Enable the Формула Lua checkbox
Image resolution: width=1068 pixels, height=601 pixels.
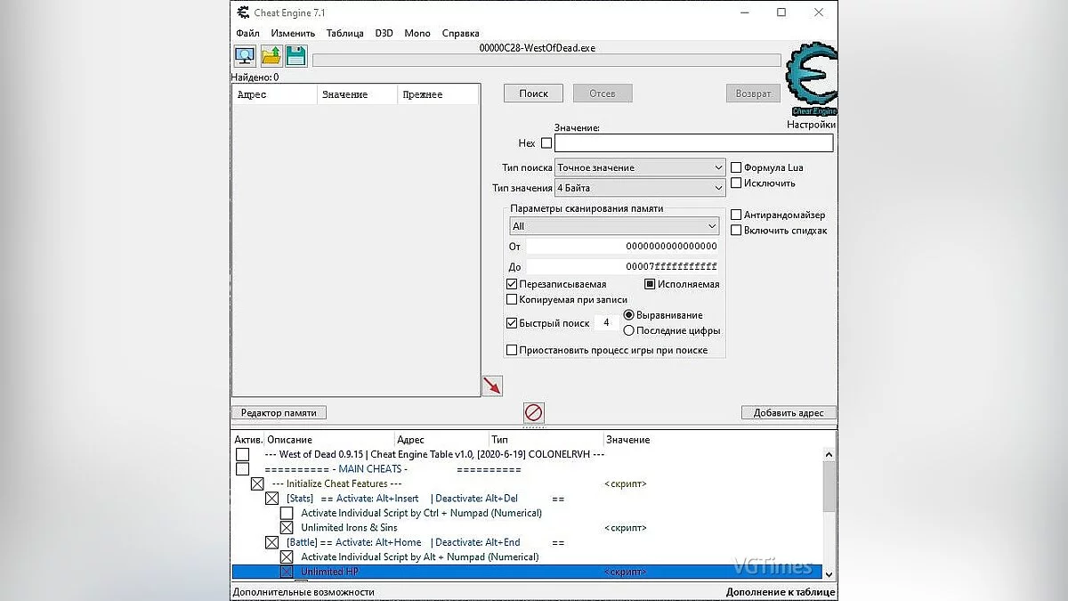point(736,167)
